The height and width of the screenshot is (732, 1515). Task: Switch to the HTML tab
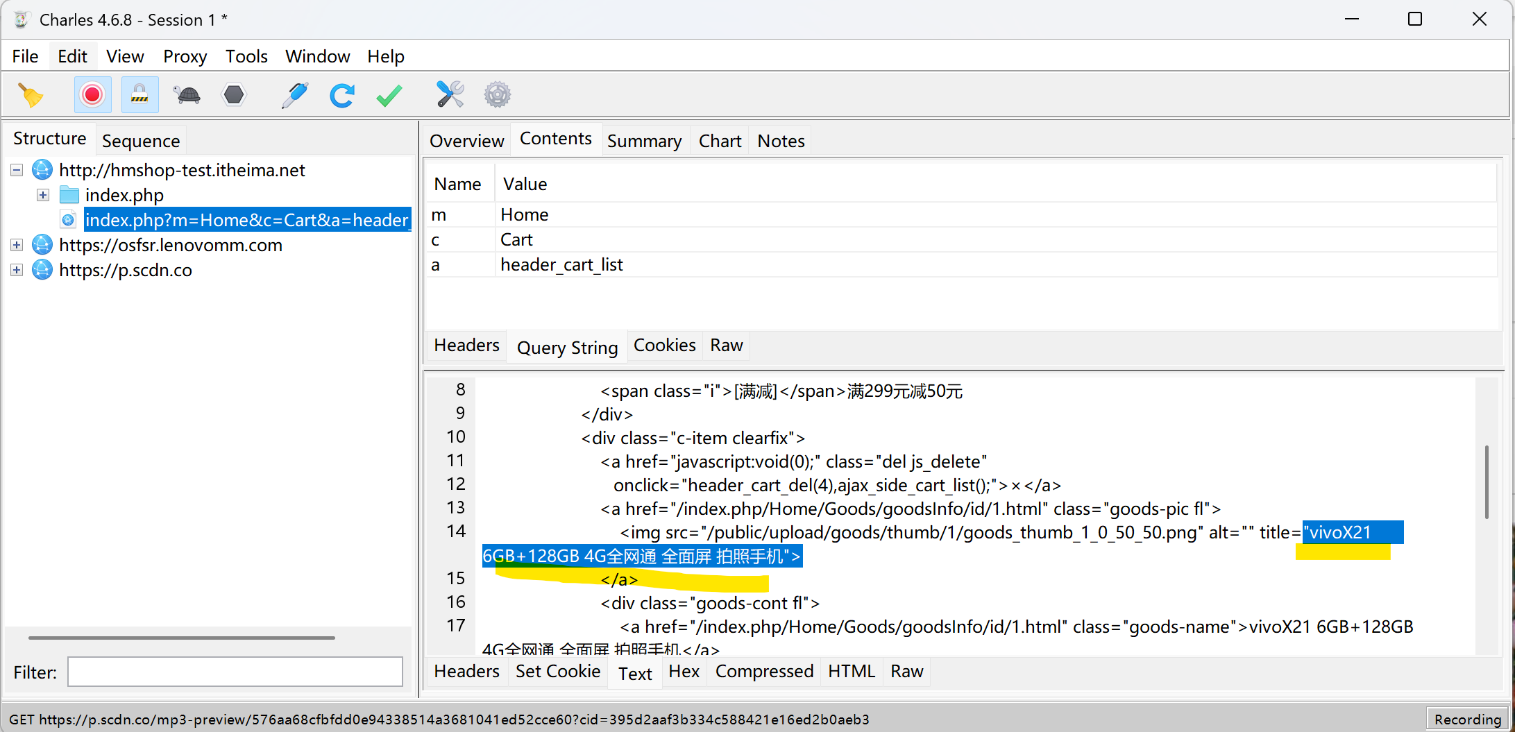coord(852,672)
